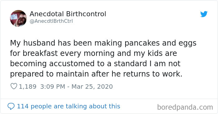Viewport: 218px width, 114px height.
Task: Open 114 people are talking about this
Action: (69, 106)
